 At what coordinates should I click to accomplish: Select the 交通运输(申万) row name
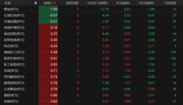(14, 21)
